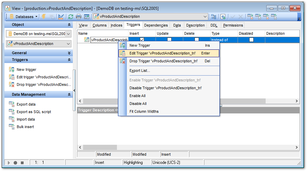Screen dimensions: 307x171
Task: Collapse the Object panel section
Action: 69,25
